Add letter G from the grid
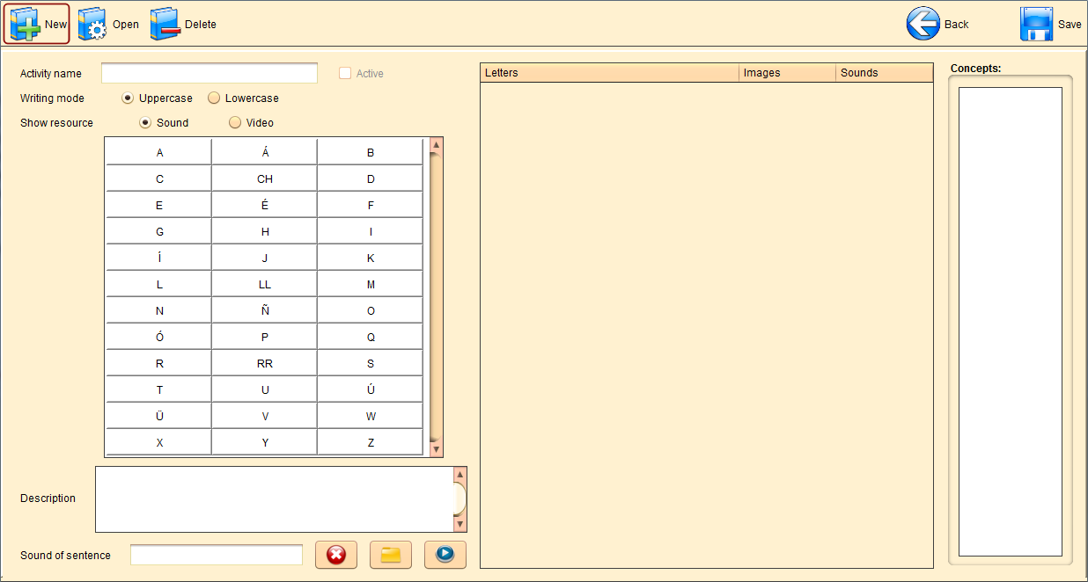 tap(159, 231)
